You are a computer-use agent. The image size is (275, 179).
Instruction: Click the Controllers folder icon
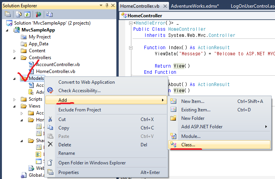(x=24, y=58)
